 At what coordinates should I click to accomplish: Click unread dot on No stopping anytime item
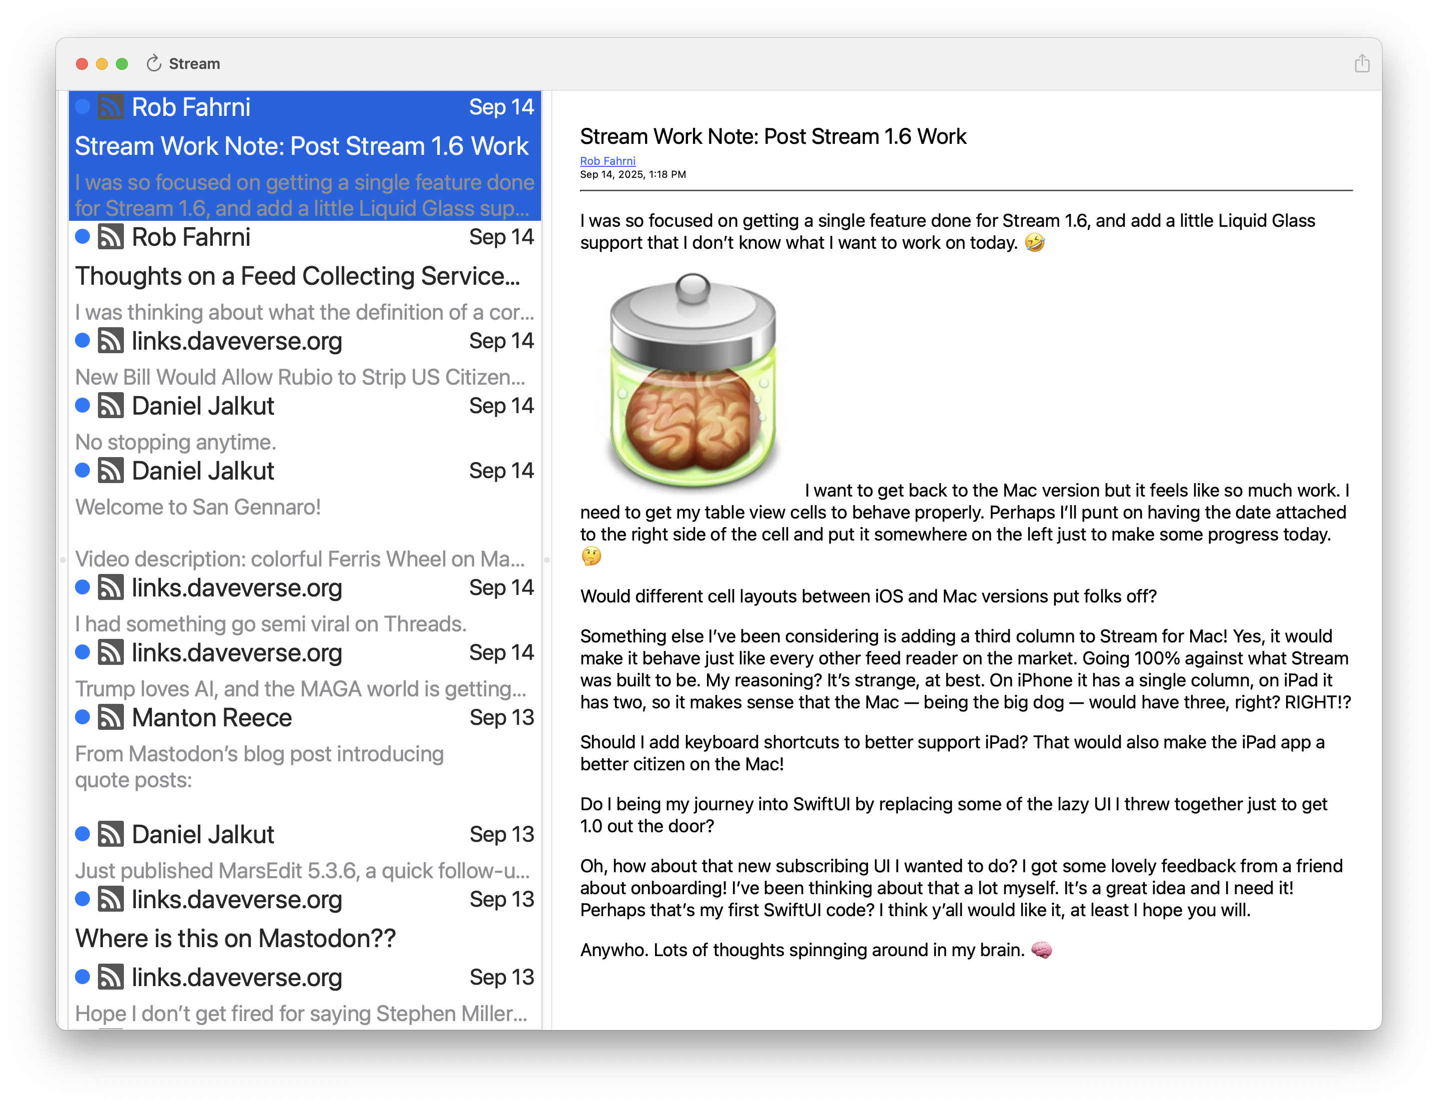click(x=82, y=405)
